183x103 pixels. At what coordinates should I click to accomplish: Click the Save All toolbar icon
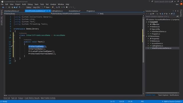17,7
